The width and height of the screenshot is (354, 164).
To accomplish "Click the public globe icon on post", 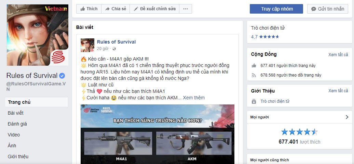I will tap(114, 49).
